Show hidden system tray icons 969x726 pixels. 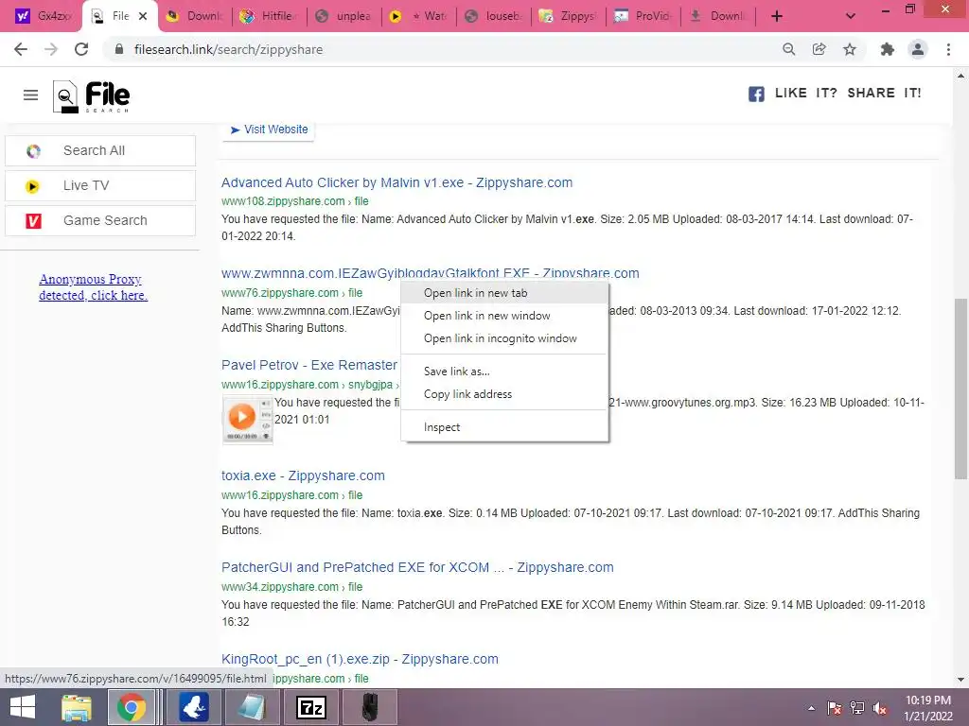[811, 708]
